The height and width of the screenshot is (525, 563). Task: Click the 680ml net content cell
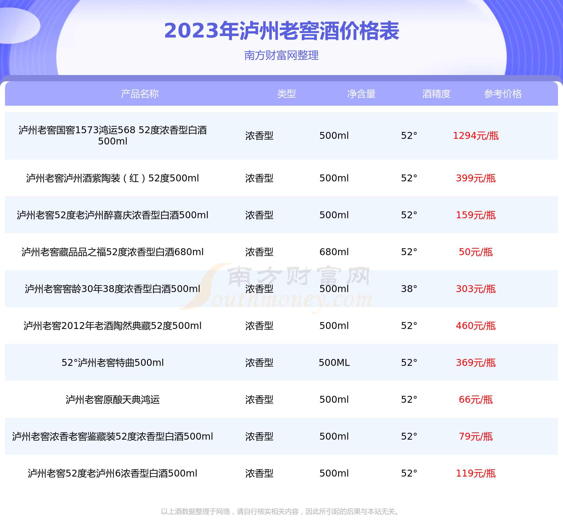click(x=334, y=252)
